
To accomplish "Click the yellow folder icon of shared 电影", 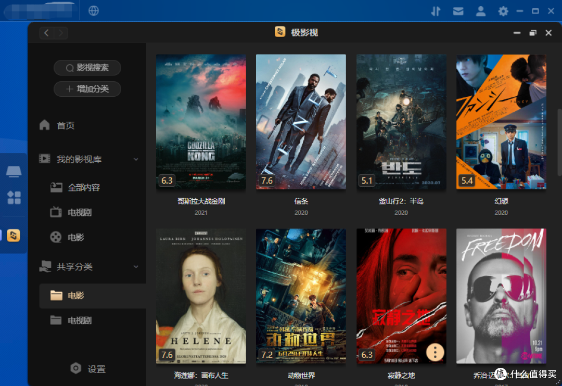I will click(56, 295).
